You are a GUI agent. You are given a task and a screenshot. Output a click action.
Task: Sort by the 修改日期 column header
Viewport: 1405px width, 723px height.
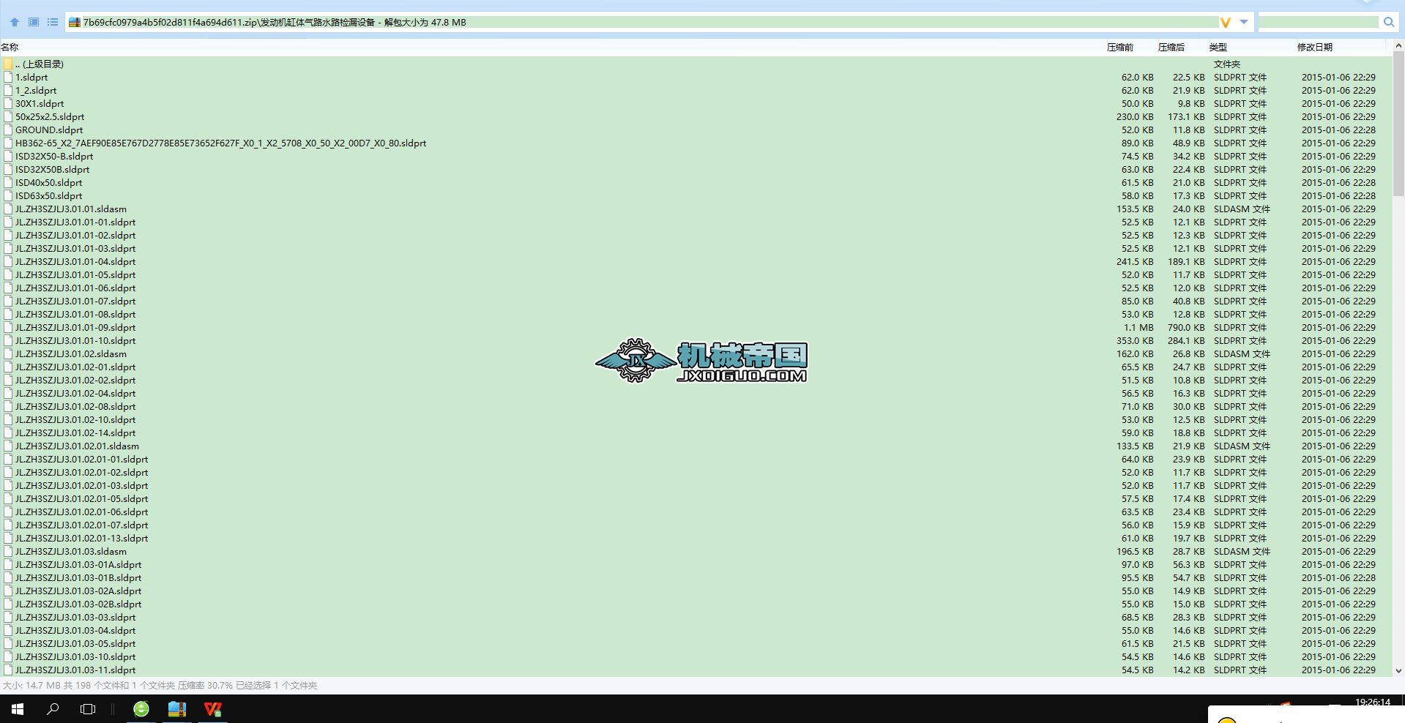click(1314, 48)
